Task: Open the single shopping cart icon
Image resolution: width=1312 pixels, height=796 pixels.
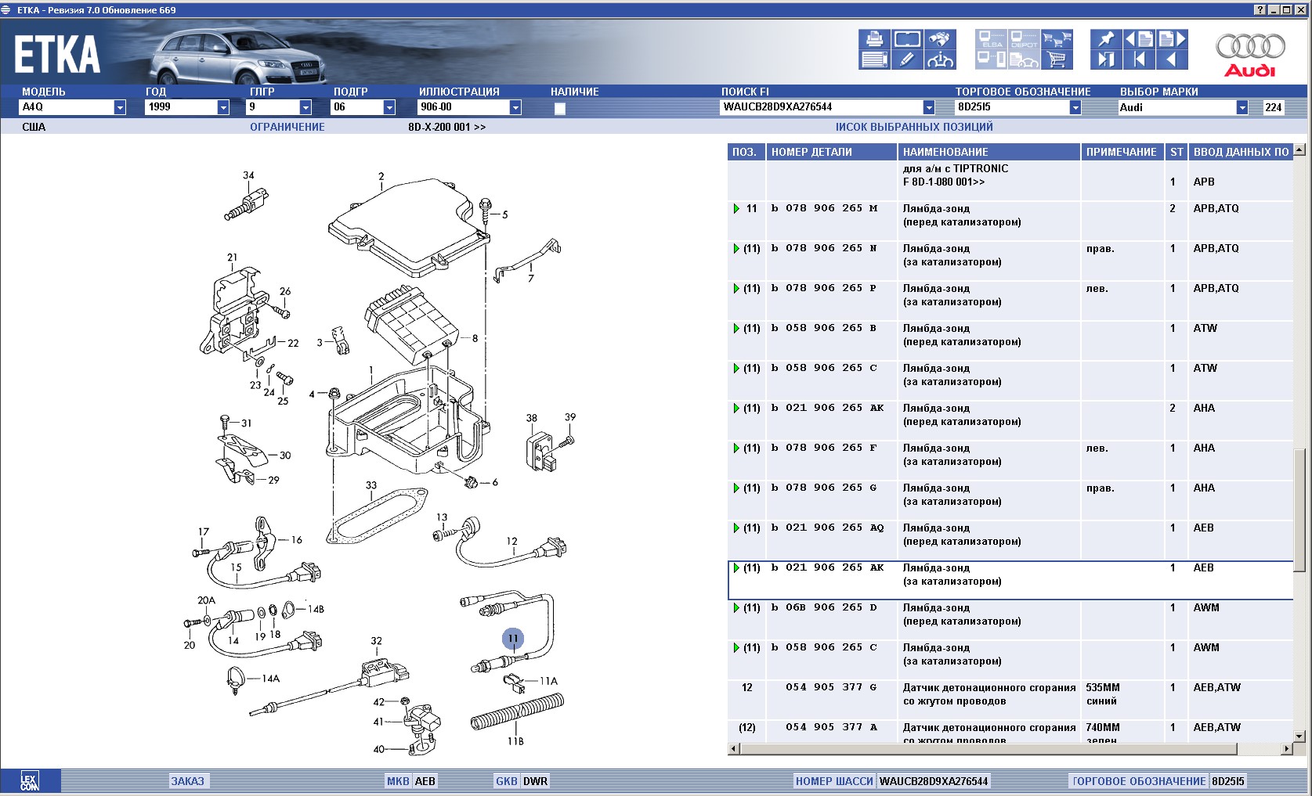Action: [x=1057, y=59]
